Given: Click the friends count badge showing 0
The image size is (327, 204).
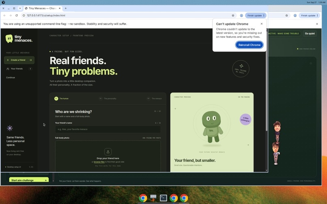Looking at the screenshot, I should coord(30,69).
